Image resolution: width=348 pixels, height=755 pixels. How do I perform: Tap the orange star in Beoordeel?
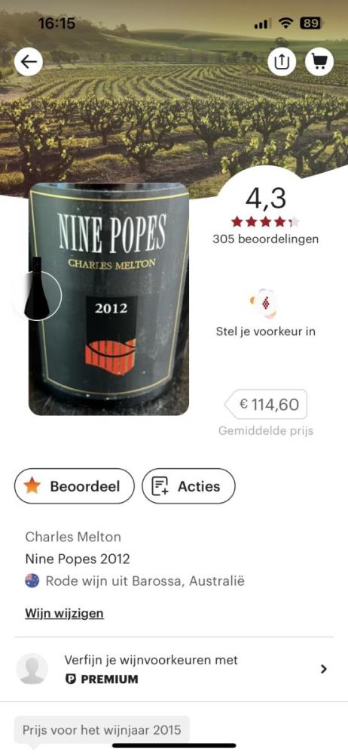(x=32, y=485)
